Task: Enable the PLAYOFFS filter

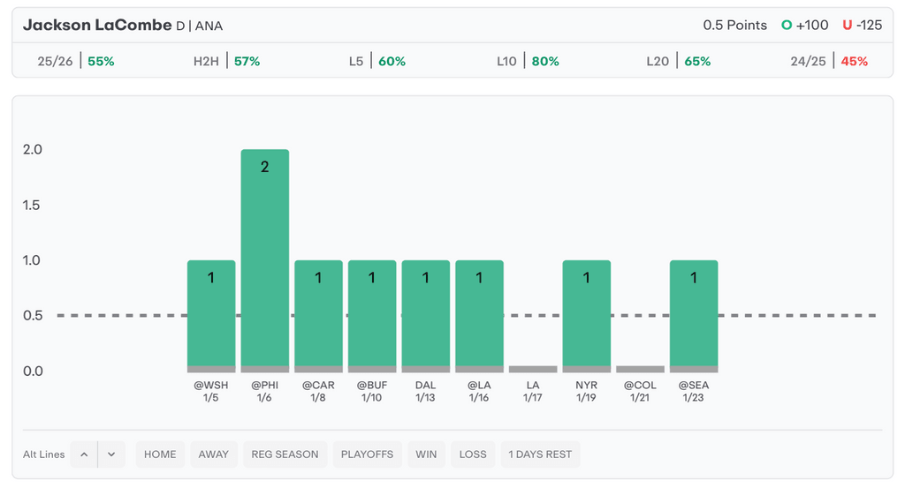Action: coord(367,454)
